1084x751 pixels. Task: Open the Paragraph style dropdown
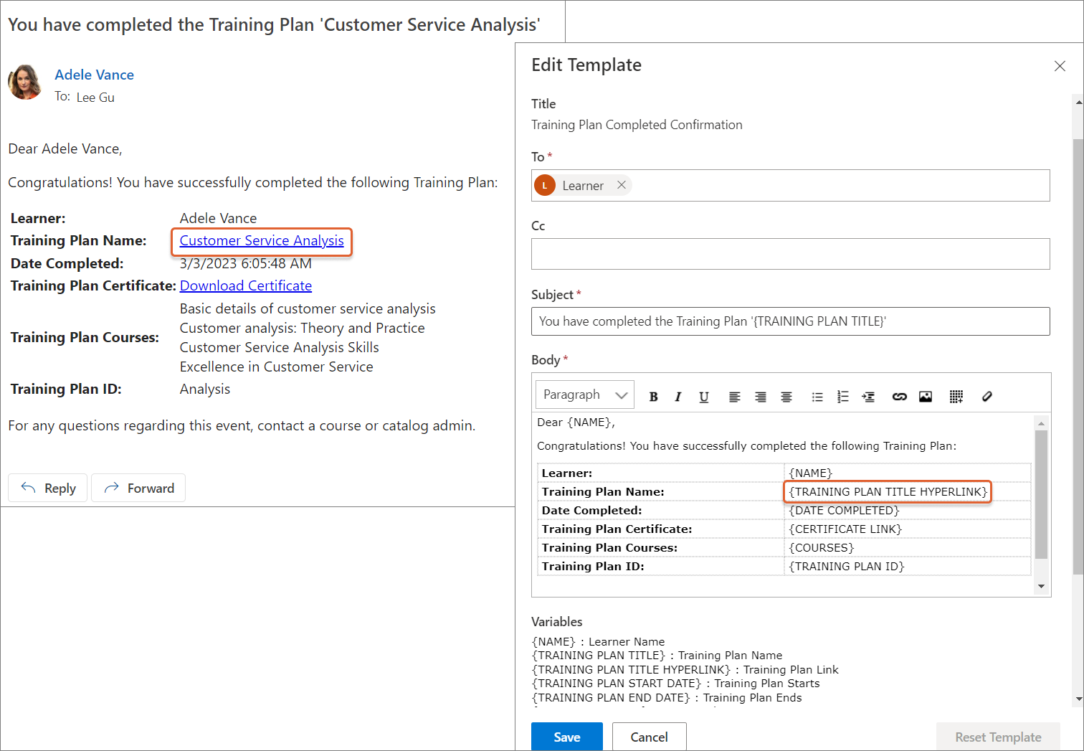584,395
